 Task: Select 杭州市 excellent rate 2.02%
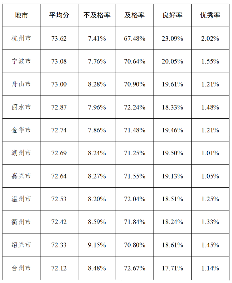[210, 38]
